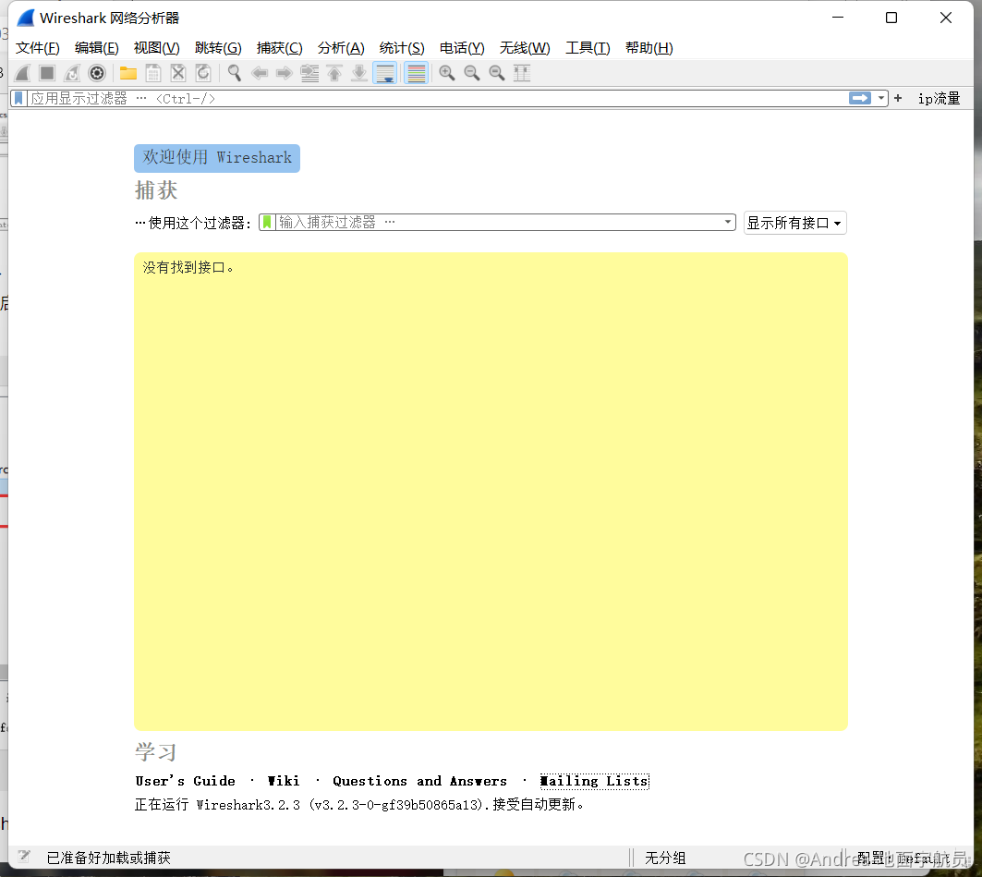The height and width of the screenshot is (877, 982).
Task: Focus the display filter input field
Action: coord(439,98)
